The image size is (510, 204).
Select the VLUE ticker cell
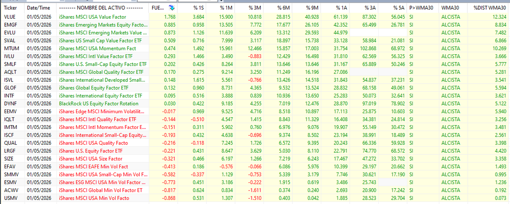12,17
